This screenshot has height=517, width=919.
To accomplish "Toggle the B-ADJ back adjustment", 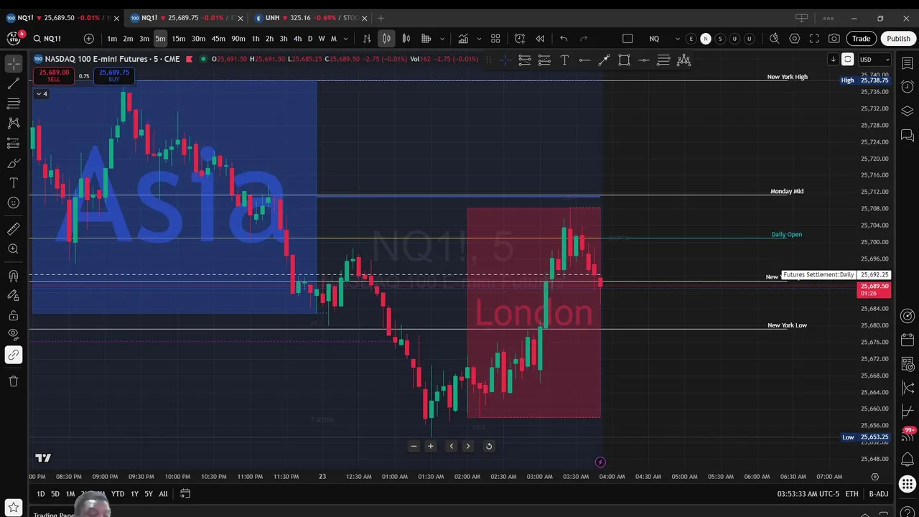I will click(x=879, y=494).
